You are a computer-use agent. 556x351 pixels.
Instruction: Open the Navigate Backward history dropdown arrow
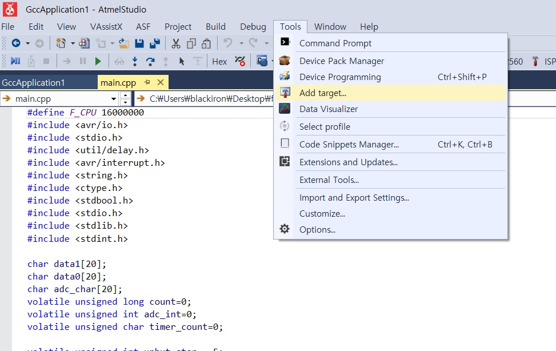27,43
